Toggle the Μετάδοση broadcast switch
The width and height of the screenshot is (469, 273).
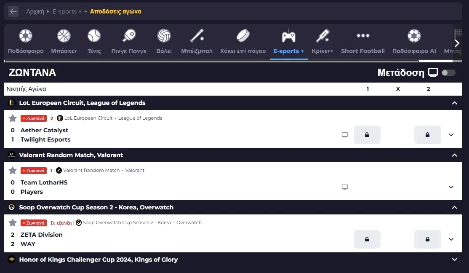(448, 72)
